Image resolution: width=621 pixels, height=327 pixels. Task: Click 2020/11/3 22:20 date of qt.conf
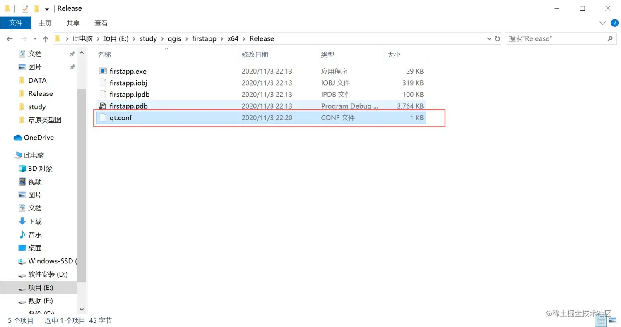267,118
